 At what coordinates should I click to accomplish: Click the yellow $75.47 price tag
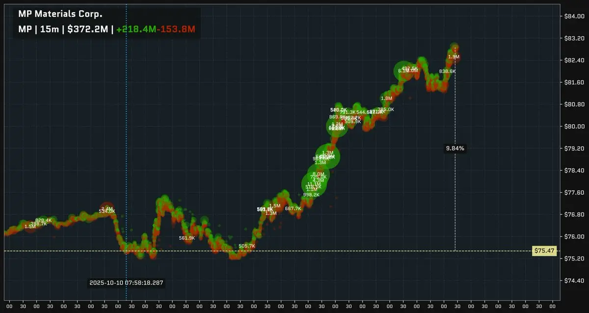(x=545, y=251)
